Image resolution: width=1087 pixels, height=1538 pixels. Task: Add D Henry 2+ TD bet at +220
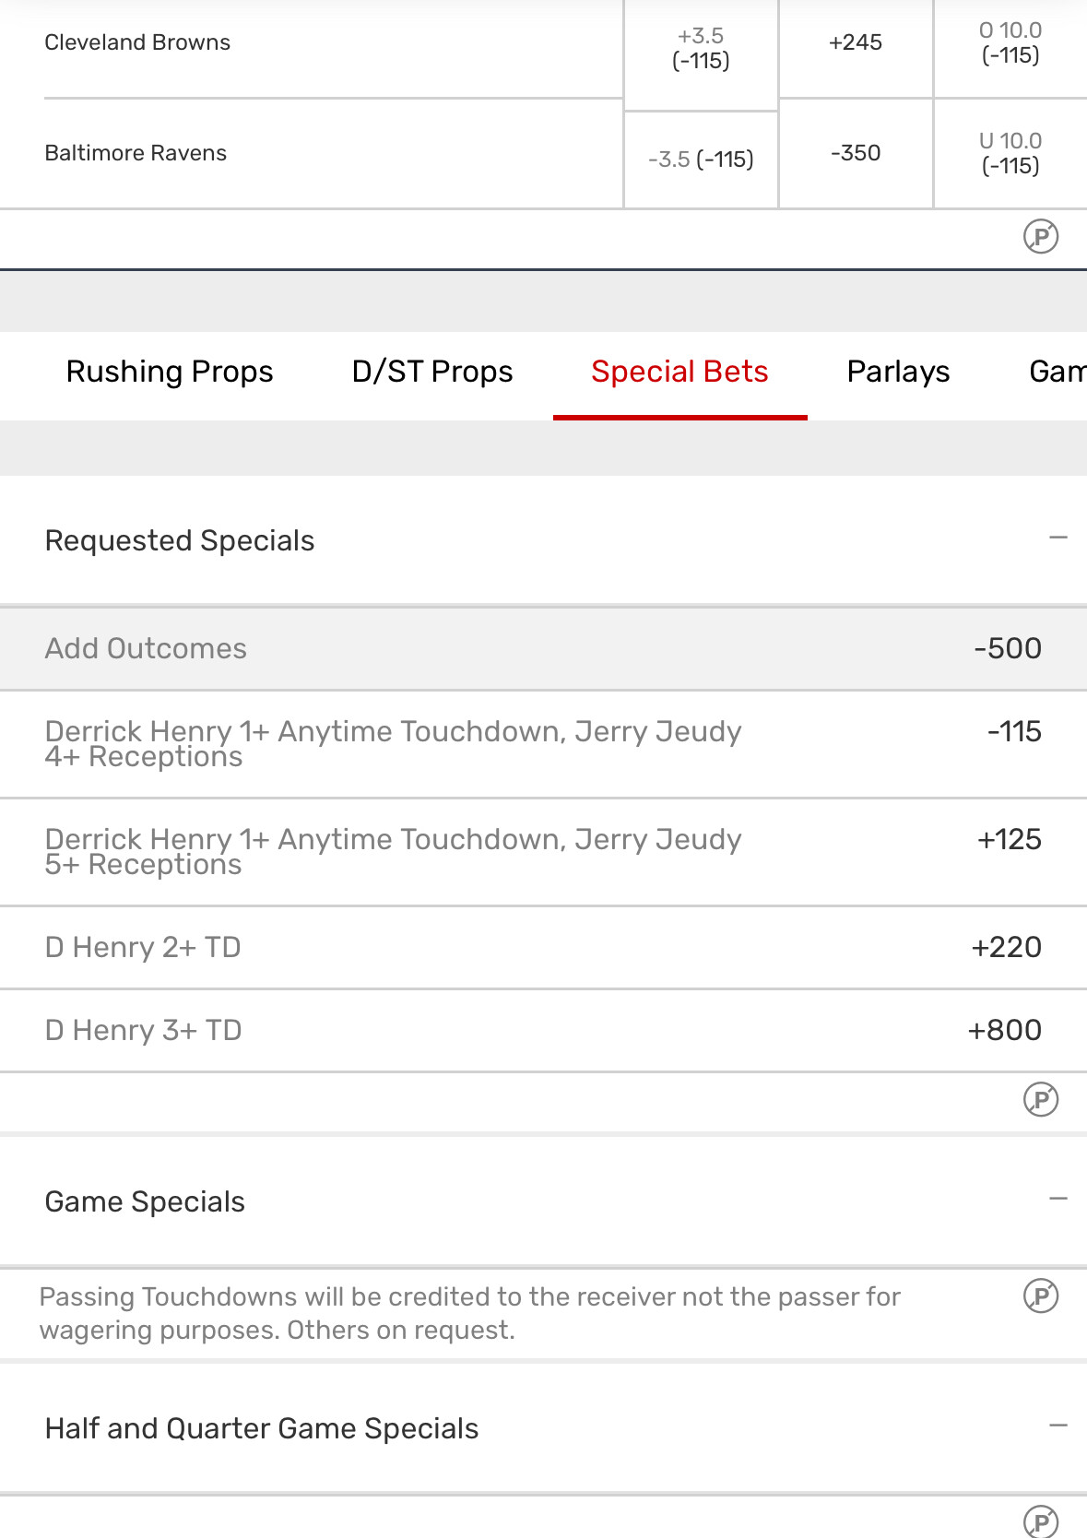(1005, 947)
